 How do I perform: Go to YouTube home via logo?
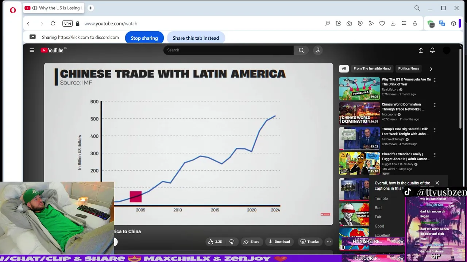click(52, 50)
